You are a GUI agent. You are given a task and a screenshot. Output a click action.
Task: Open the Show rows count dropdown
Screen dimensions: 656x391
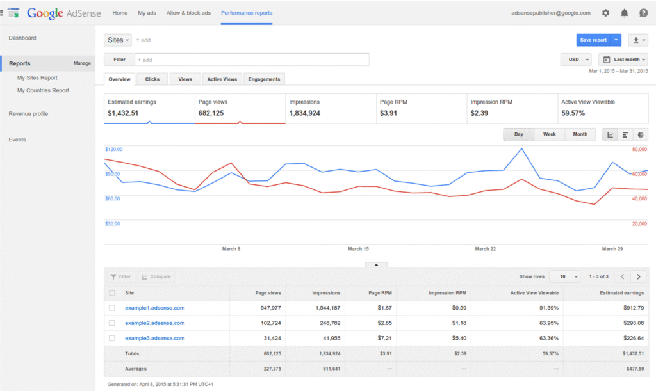click(x=565, y=276)
